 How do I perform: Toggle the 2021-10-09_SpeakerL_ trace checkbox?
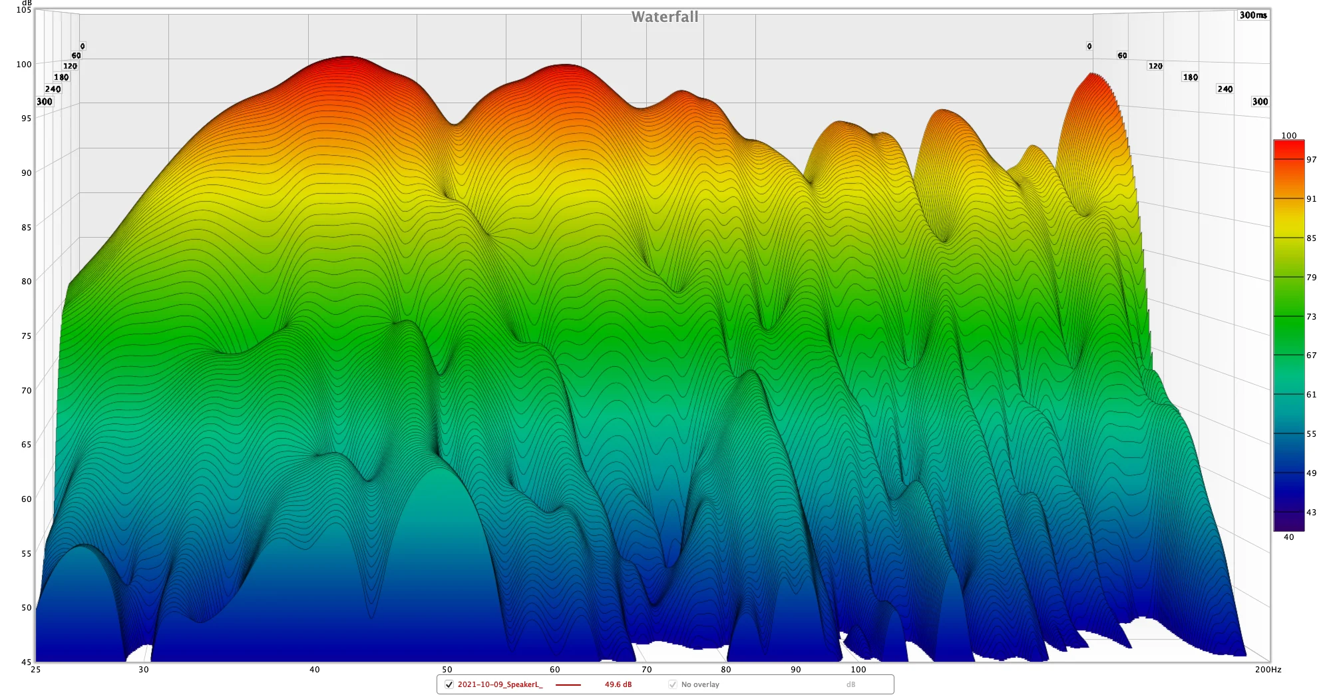point(449,684)
